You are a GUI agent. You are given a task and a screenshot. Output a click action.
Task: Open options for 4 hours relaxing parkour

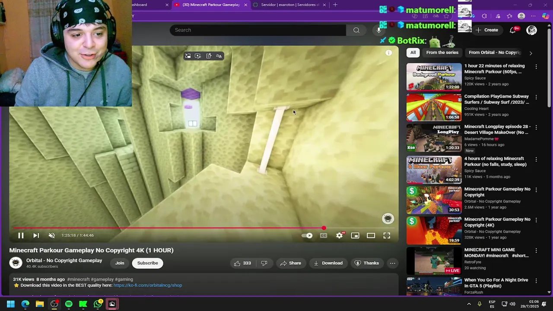pos(536,160)
